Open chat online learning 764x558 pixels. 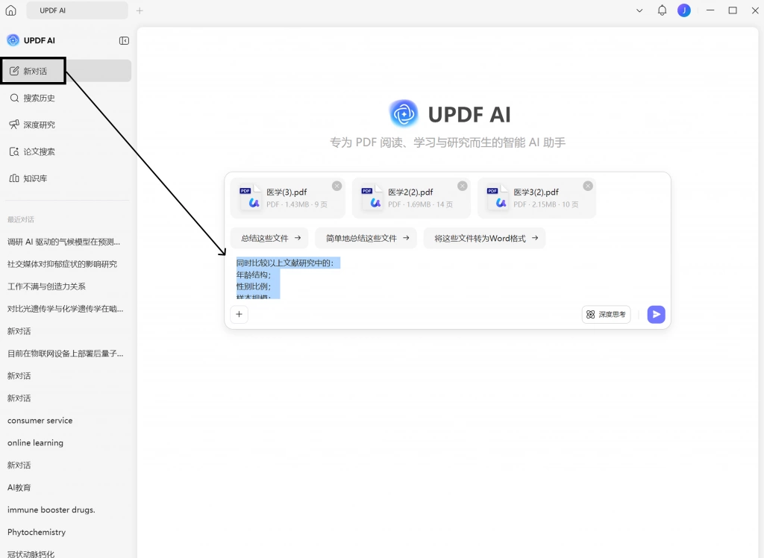pyautogui.click(x=36, y=443)
